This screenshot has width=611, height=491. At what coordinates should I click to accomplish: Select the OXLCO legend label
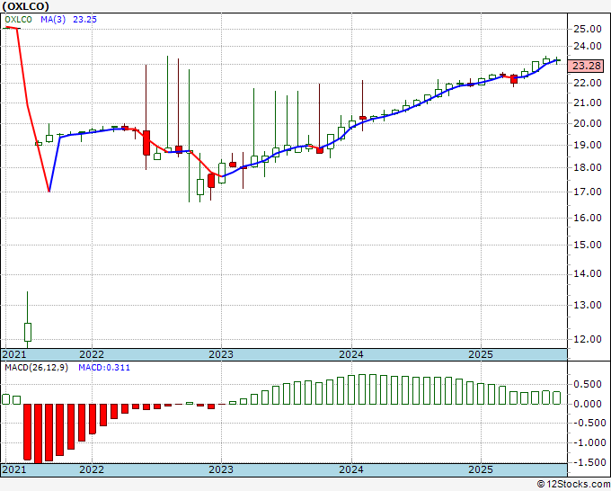[18, 20]
